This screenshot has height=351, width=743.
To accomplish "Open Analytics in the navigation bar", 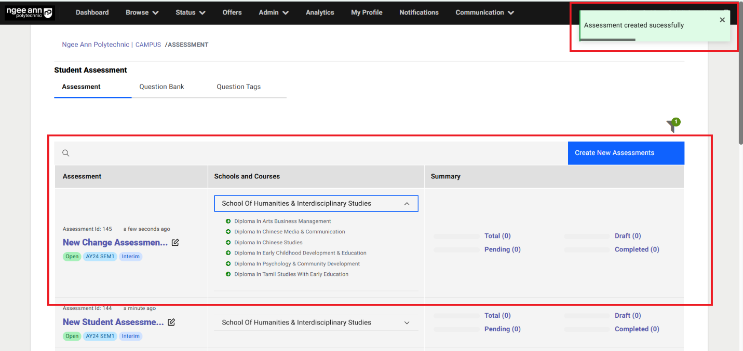I will point(320,12).
